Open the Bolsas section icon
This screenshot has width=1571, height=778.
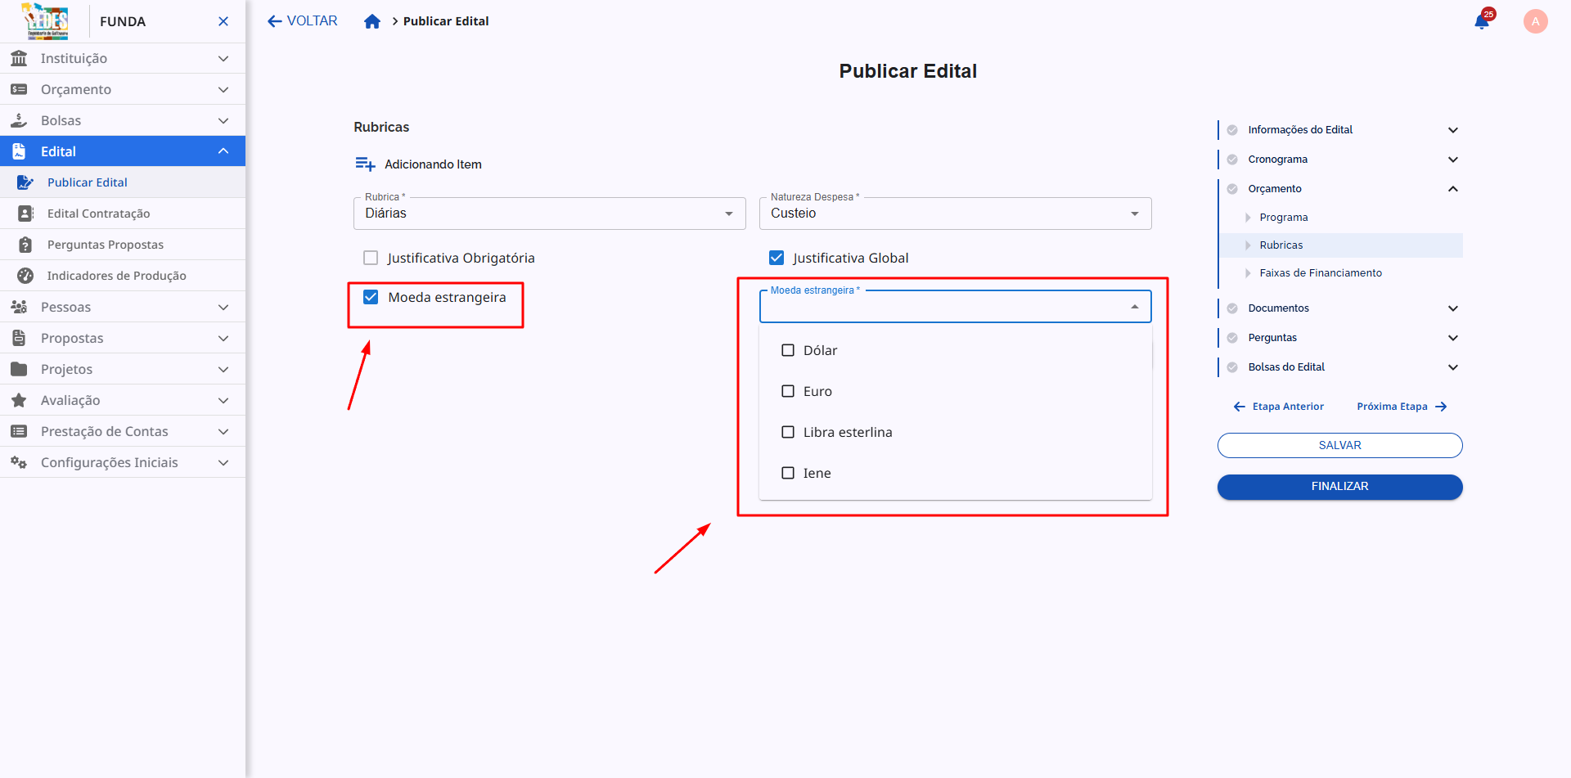click(19, 120)
